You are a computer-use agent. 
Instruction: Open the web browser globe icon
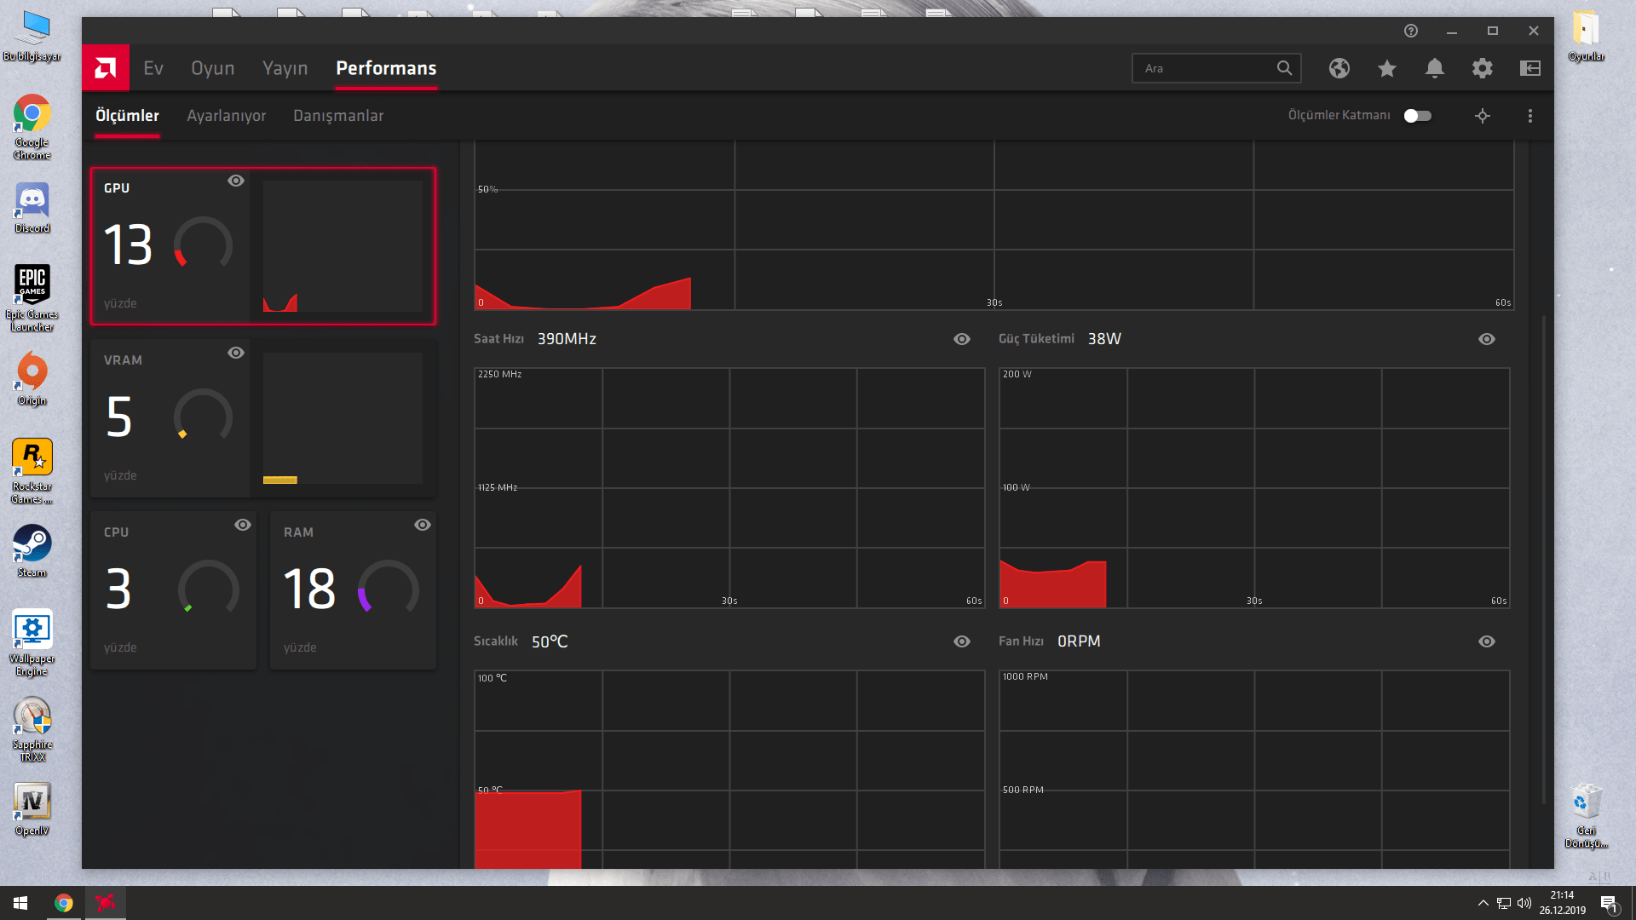click(1339, 68)
